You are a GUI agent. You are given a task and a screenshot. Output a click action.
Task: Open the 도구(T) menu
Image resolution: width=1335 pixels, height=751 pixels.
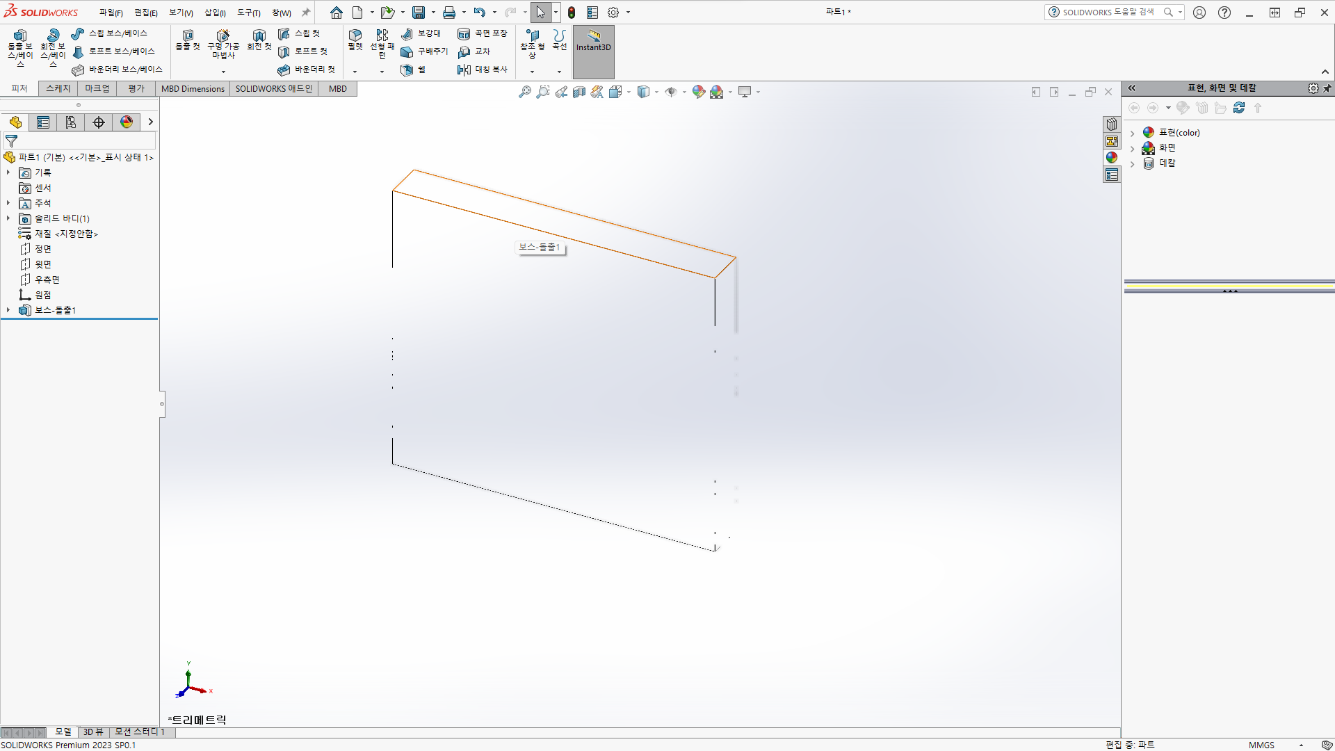coord(249,13)
